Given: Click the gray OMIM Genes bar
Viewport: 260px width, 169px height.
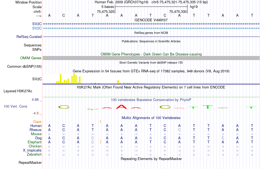Looking at the screenshot, I should (151, 58).
